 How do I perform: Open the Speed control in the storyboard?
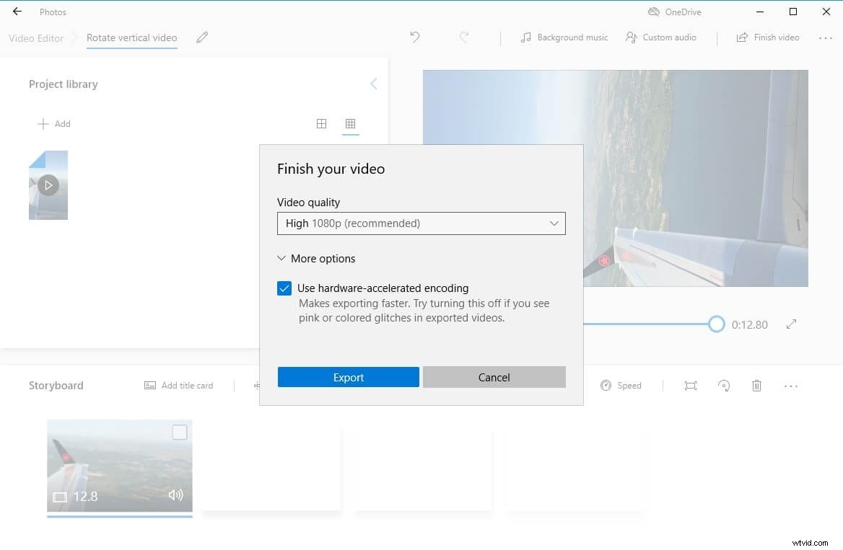tap(621, 385)
